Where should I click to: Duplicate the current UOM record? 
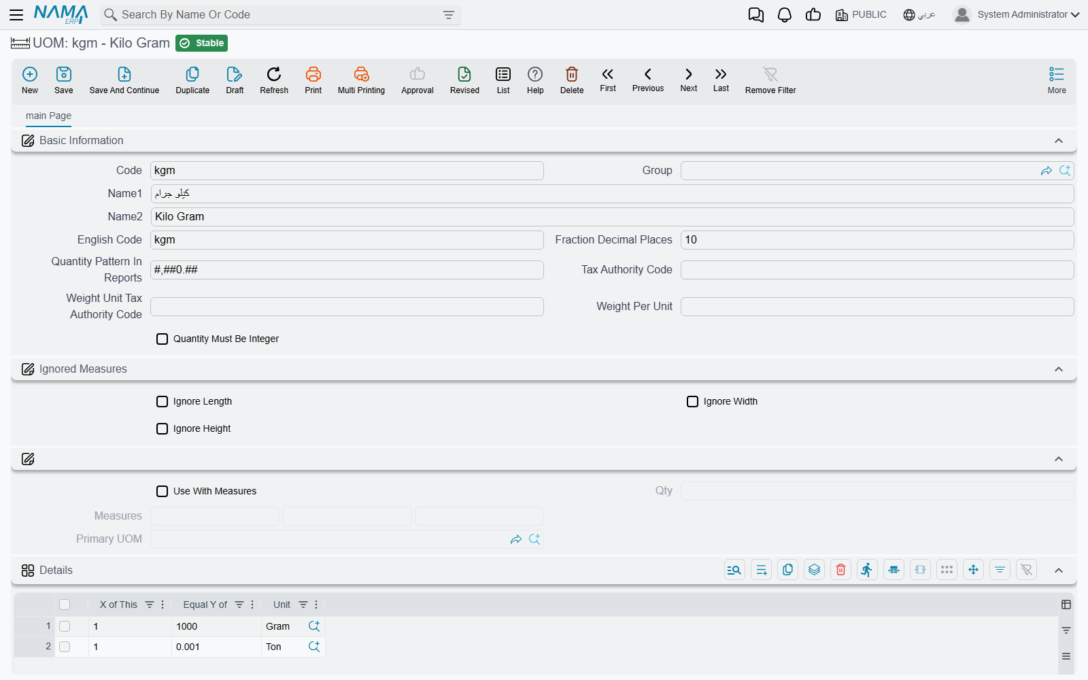click(x=192, y=80)
